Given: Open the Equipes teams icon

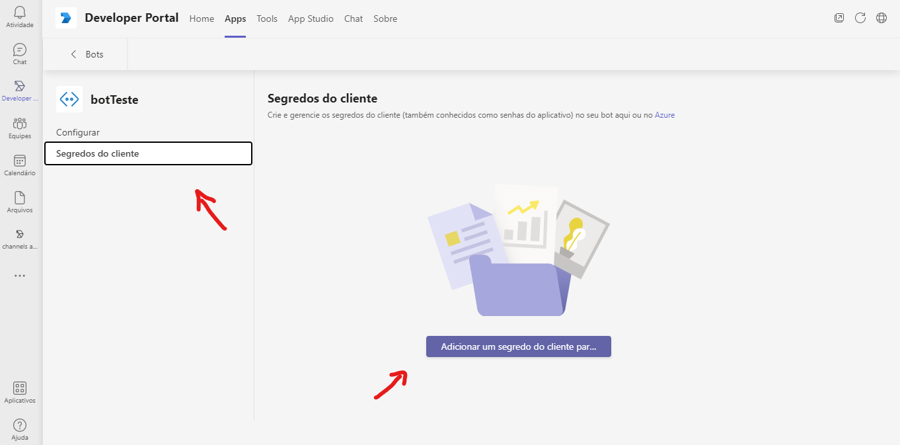Looking at the screenshot, I should click(20, 124).
